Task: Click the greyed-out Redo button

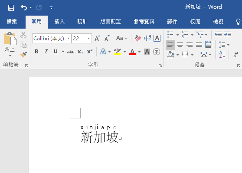Action: point(39,7)
